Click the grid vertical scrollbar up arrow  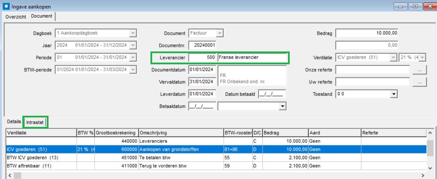430,133
